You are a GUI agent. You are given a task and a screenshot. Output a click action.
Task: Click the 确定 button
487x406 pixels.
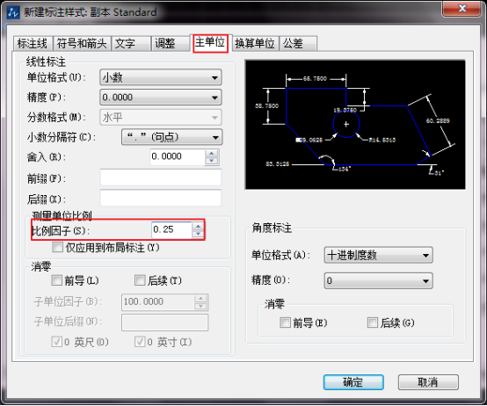click(353, 382)
